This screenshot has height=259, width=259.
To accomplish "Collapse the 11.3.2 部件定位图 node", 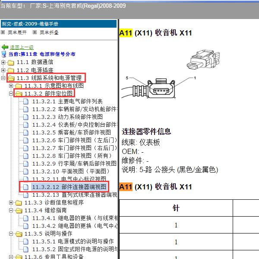I will tap(11, 94).
